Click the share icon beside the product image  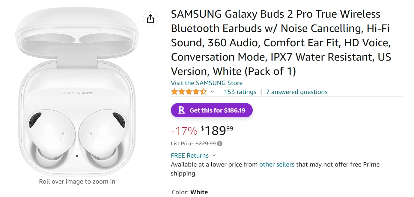click(150, 19)
